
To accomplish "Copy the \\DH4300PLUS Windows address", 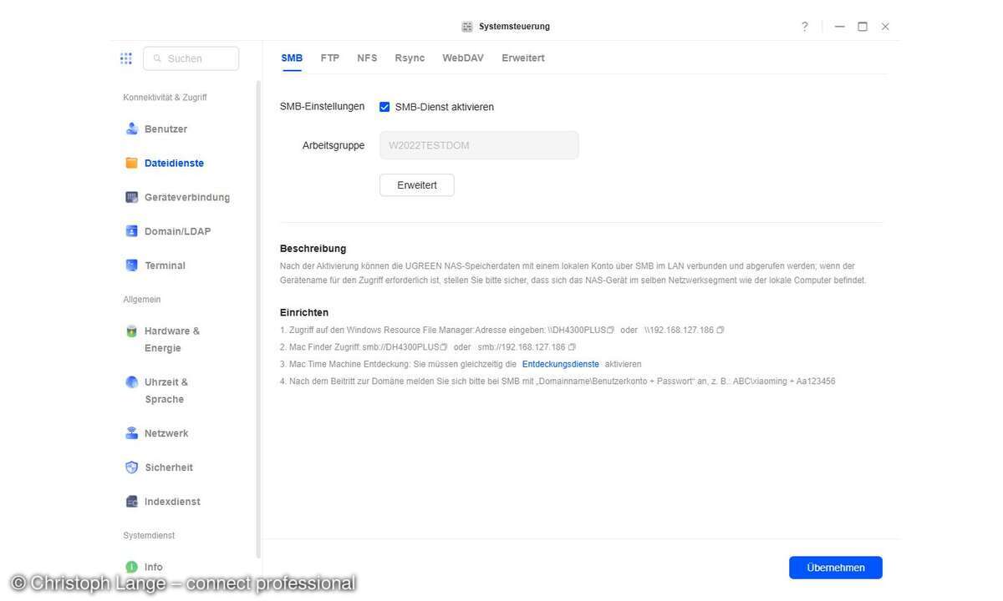I will [611, 331].
